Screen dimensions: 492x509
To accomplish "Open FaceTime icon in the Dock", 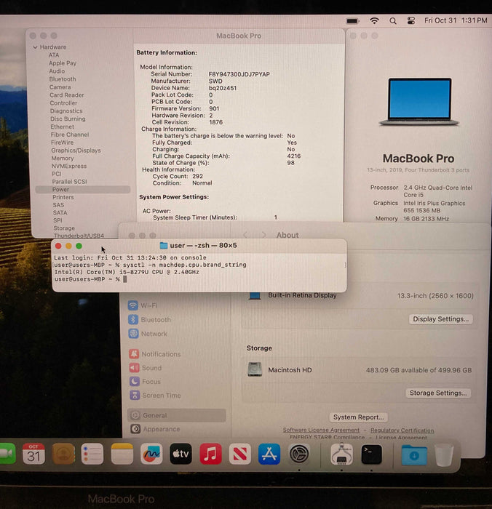I will click(7, 454).
